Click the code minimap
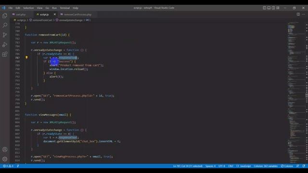This screenshot has height=173, width=308. (x=296, y=92)
